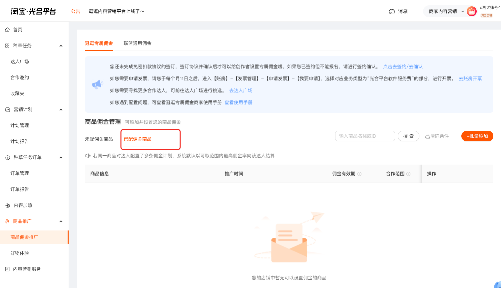The width and height of the screenshot is (501, 288).
Task: Click the icon beside 商品推广
Action: [x=7, y=221]
